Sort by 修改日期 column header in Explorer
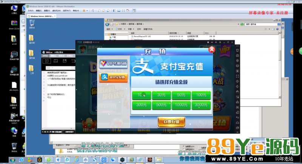The height and width of the screenshot is (164, 302). (177, 33)
